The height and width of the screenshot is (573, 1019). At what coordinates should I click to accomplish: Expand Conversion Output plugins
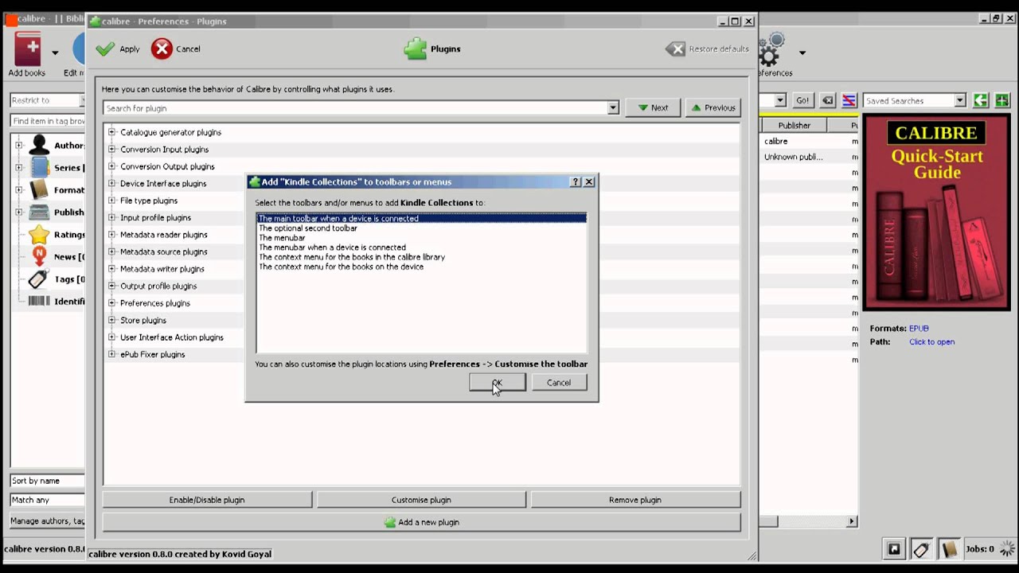(x=111, y=166)
